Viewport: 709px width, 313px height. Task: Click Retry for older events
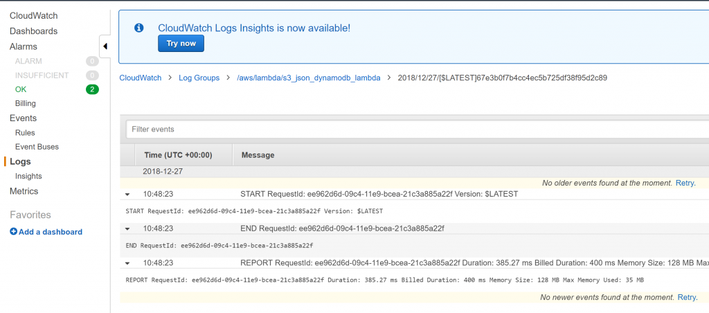point(685,184)
